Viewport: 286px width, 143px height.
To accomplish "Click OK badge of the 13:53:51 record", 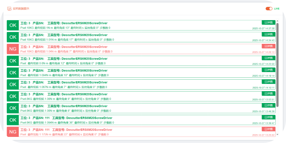I will (13, 96).
